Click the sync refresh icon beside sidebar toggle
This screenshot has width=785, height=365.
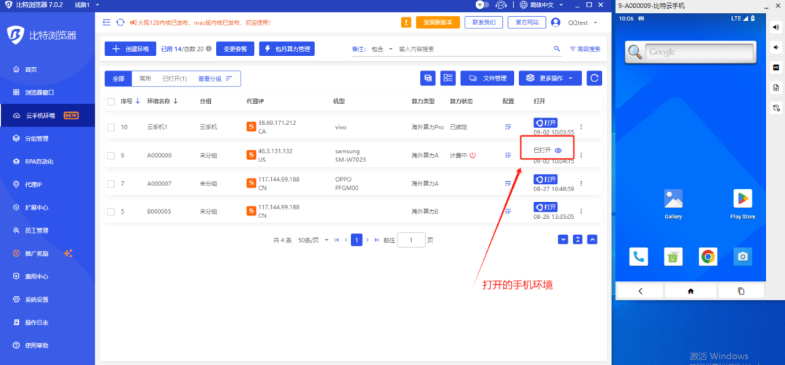coord(120,23)
